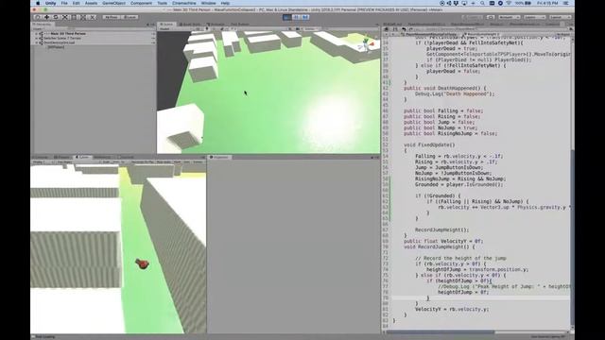The width and height of the screenshot is (605, 340).
Task: Open the Assets menu
Action: [x=91, y=3]
